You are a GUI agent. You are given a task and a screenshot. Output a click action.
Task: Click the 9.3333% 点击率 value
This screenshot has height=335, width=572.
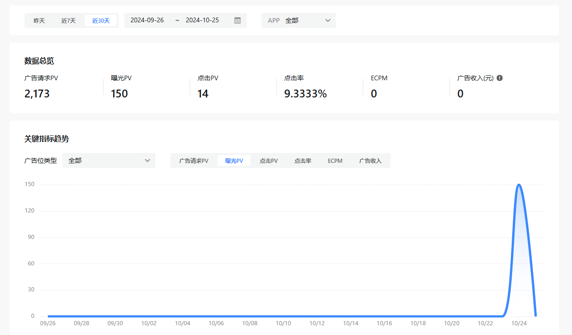(305, 94)
